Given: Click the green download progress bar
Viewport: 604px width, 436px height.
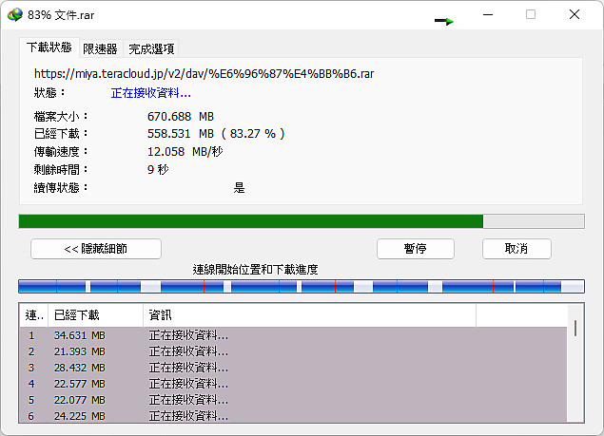Looking at the screenshot, I should click(302, 221).
